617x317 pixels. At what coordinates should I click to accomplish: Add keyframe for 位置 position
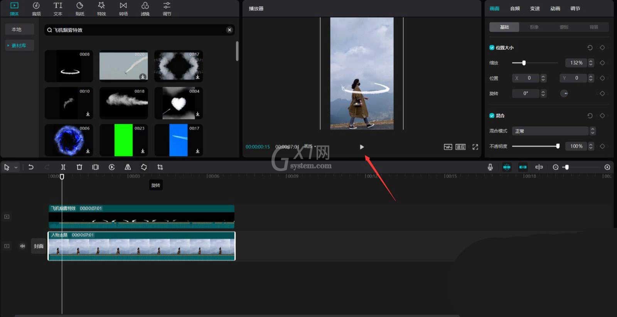(602, 78)
